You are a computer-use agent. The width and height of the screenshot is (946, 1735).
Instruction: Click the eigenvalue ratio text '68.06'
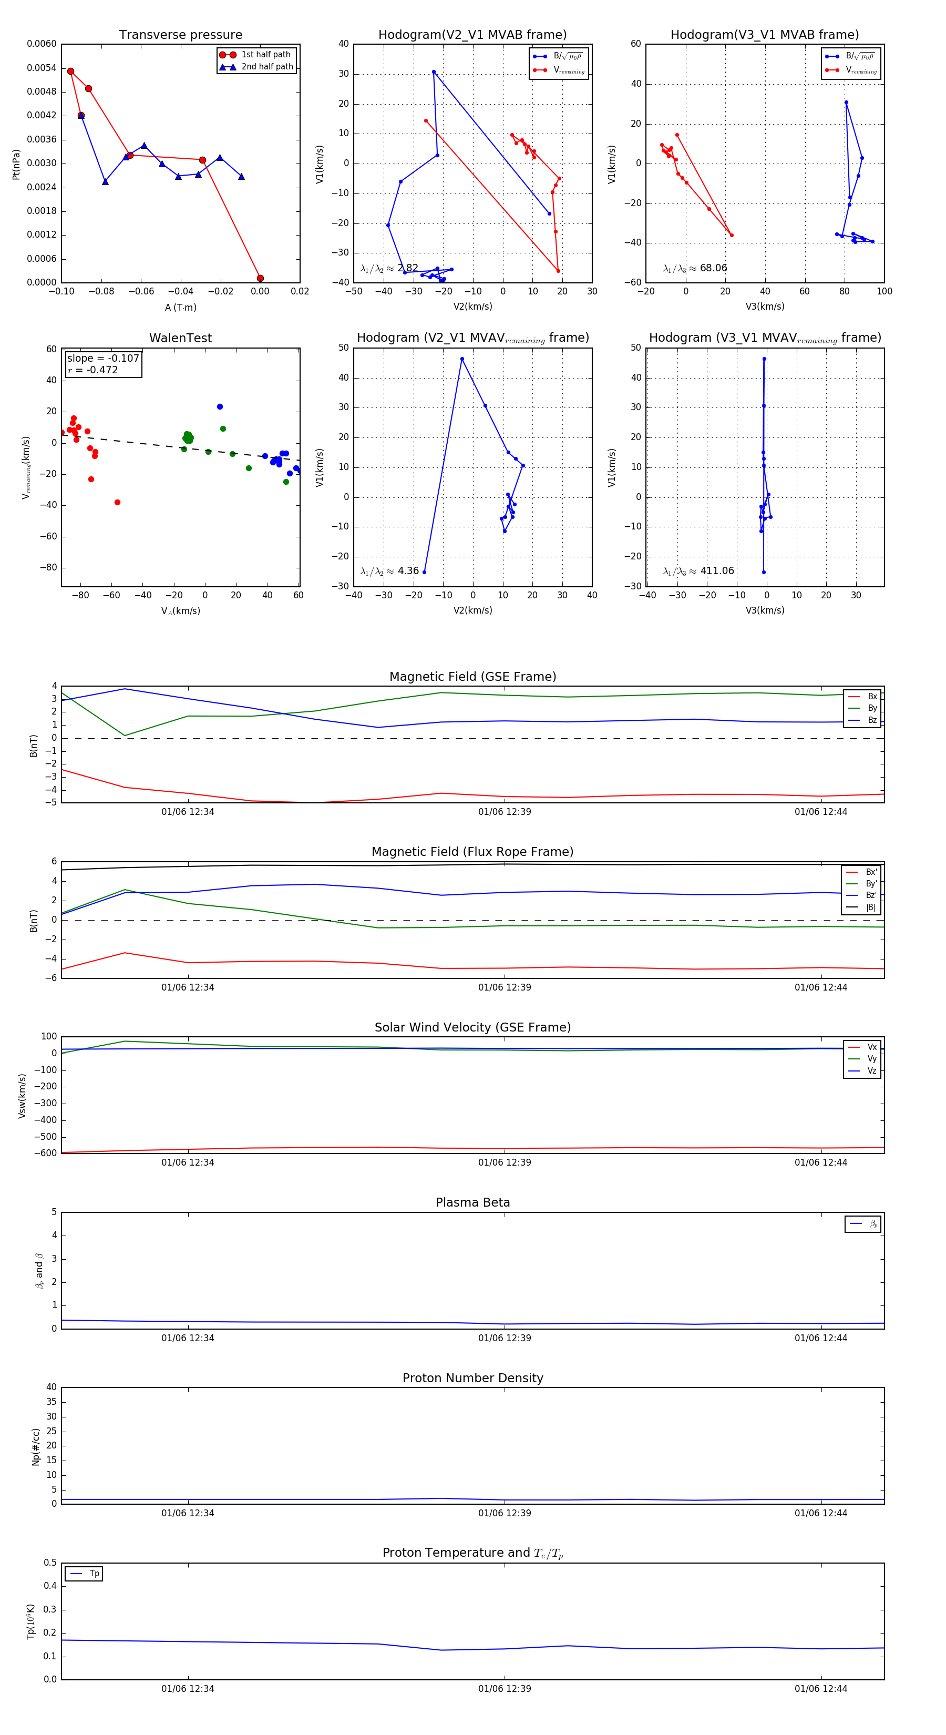tap(714, 268)
